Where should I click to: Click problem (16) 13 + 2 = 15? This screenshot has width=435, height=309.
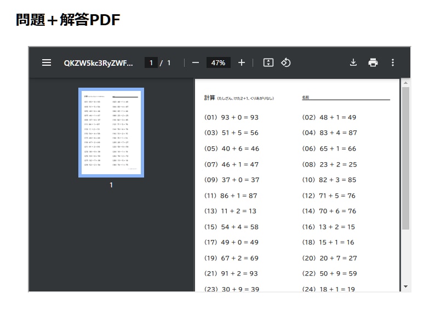tap(329, 227)
